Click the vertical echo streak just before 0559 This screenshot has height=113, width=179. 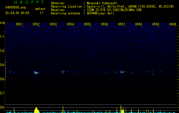(x=153, y=72)
